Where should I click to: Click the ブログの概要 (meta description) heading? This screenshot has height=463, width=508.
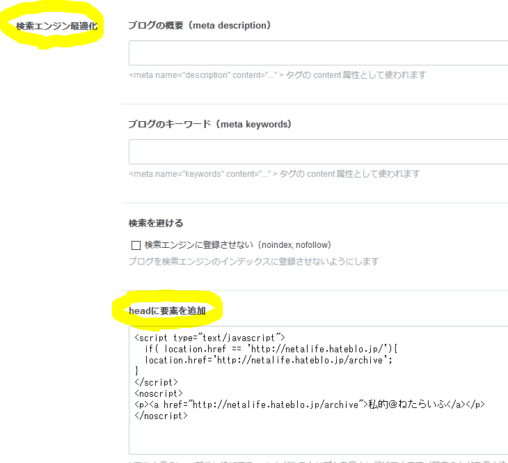[200, 25]
